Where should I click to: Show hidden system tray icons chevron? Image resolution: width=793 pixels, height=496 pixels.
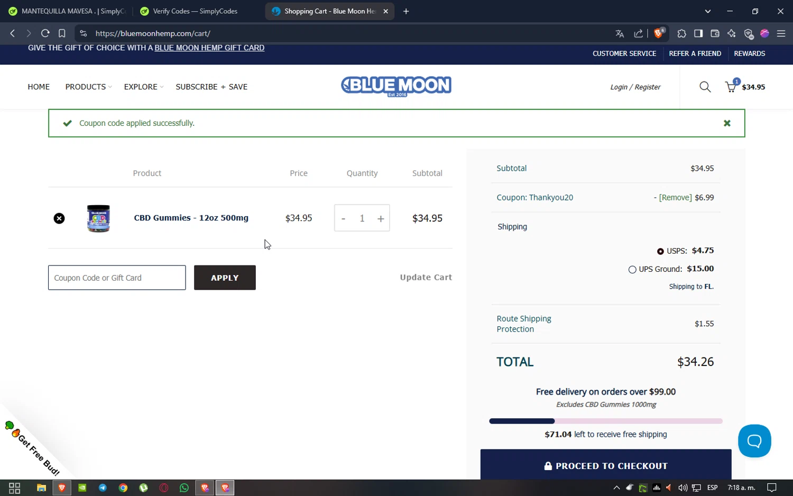point(616,488)
